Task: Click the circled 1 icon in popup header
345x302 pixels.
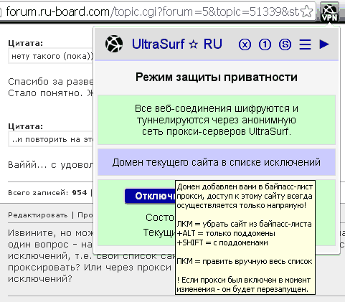Action: coord(265,44)
